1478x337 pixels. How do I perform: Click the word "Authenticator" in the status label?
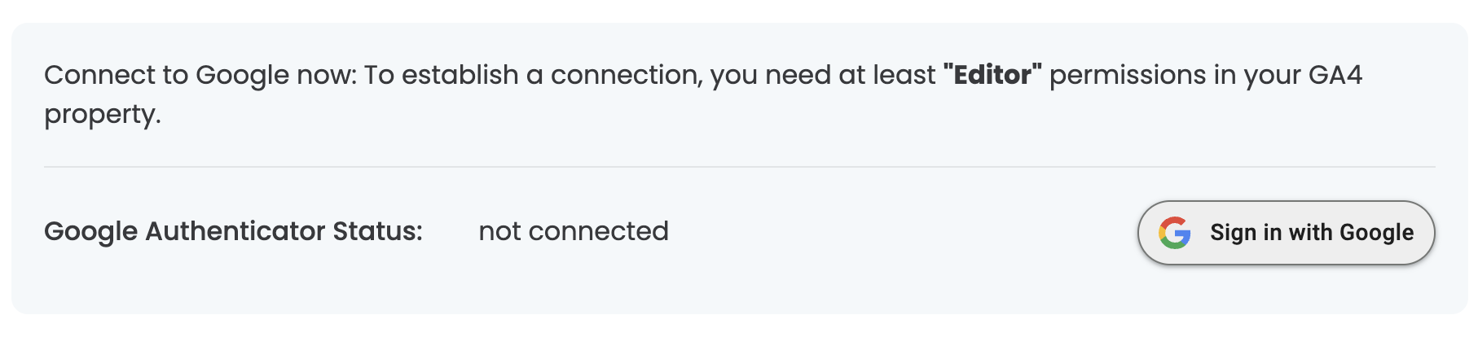[x=235, y=231]
